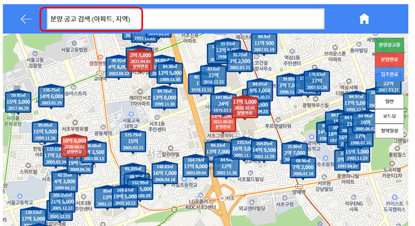Click the 서초구청 map label

(x=284, y=205)
